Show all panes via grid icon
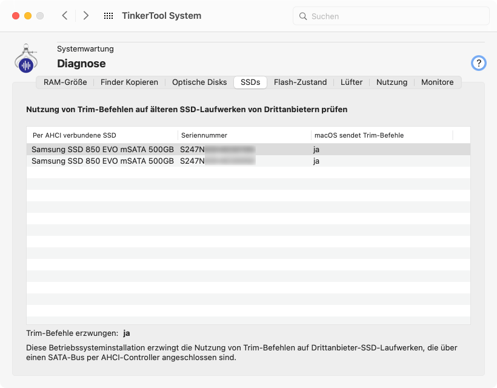Screen dimensions: 497x388 coord(108,16)
